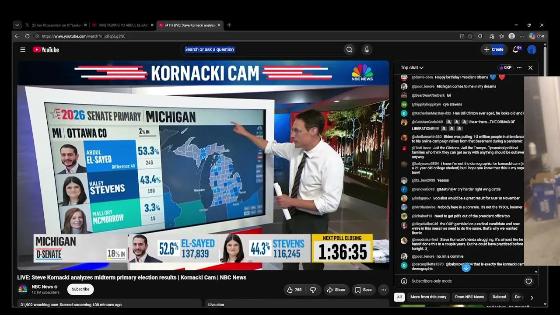Click the "Live chat" label under the video
The image size is (560, 315).
[x=216, y=305]
